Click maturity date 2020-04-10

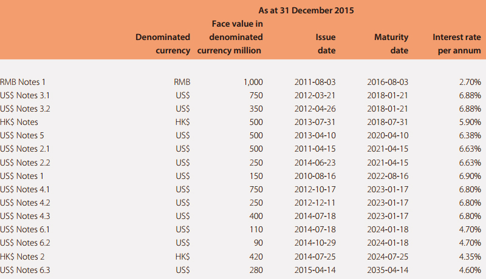388,135
